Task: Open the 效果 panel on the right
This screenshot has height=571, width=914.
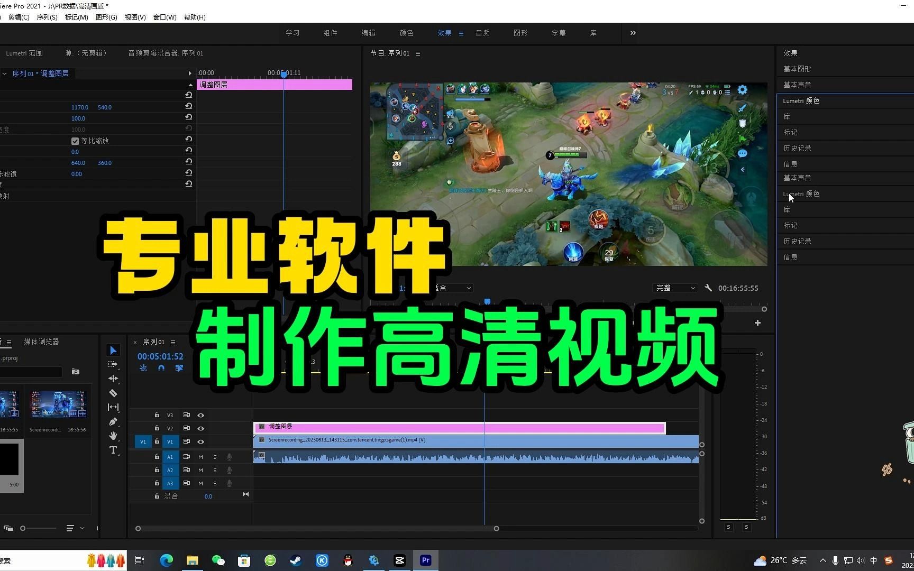Action: click(x=790, y=53)
